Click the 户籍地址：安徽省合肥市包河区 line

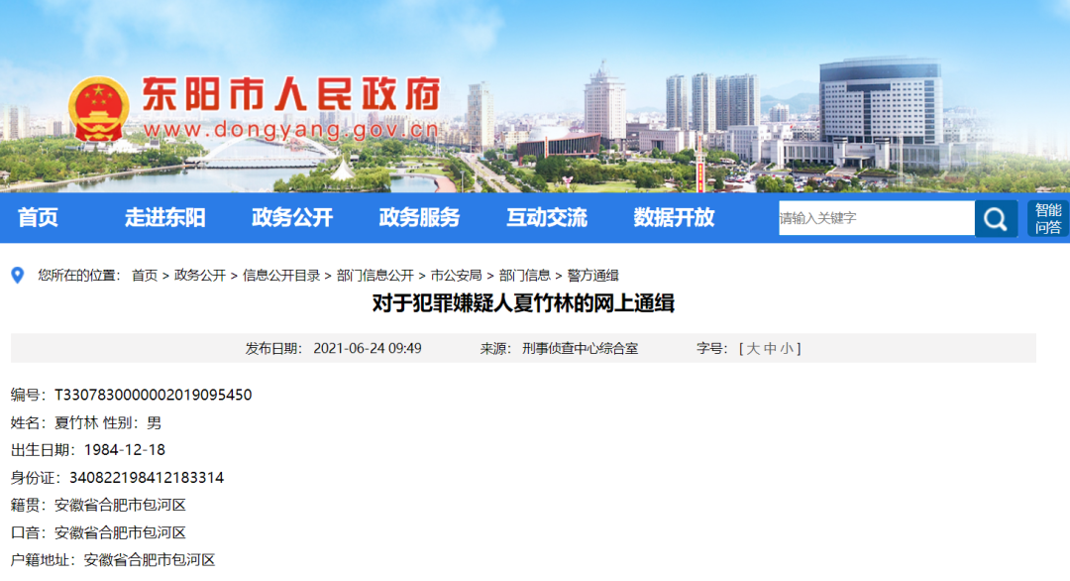[113, 560]
